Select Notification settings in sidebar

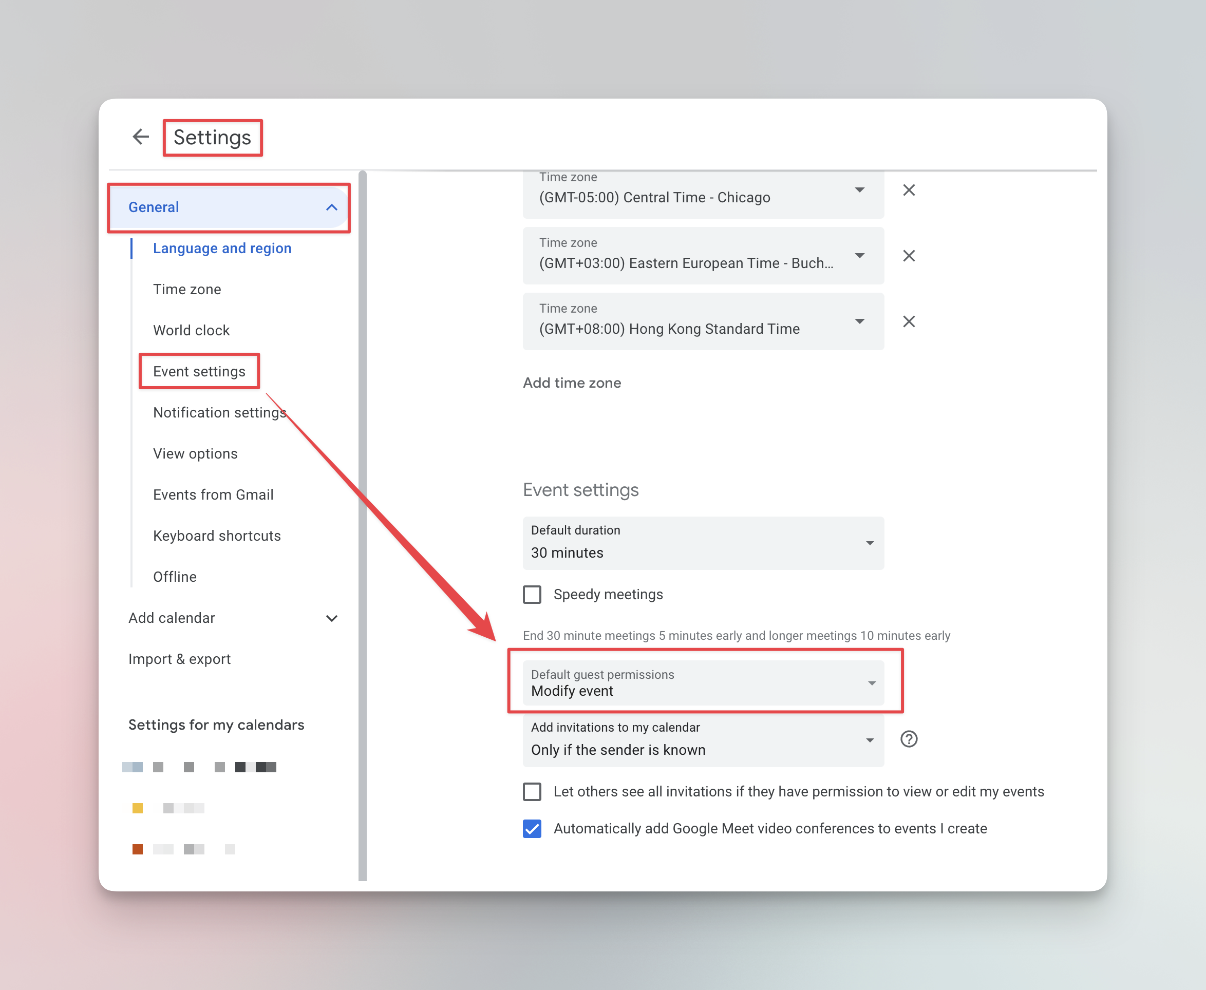click(x=219, y=412)
